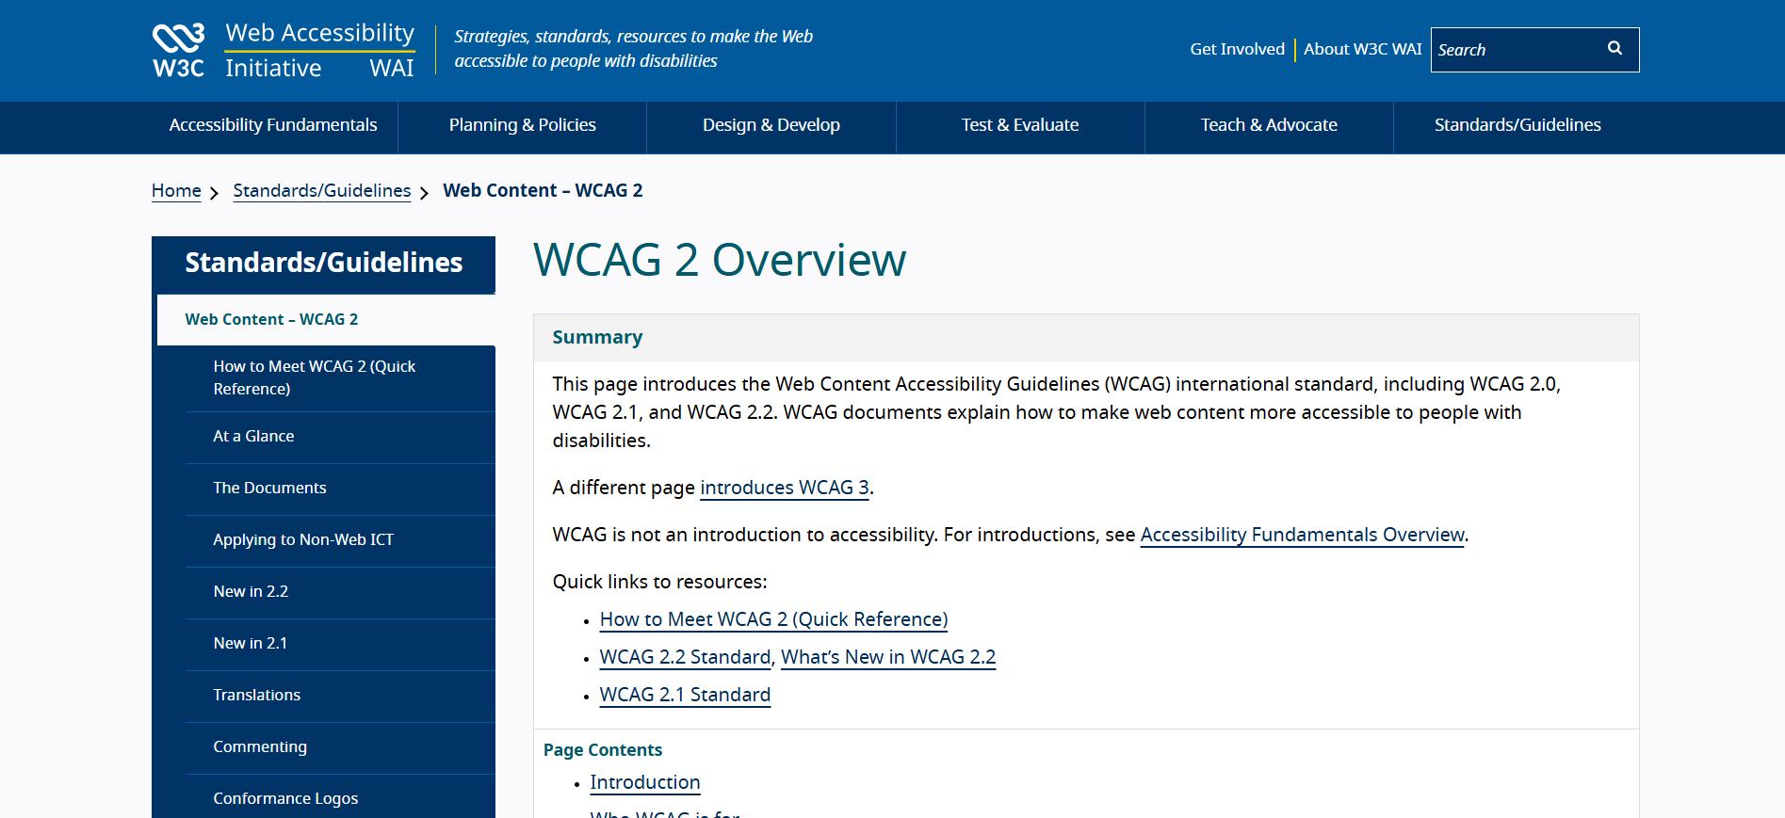1785x818 pixels.
Task: Click the Page Contents heading
Action: (x=603, y=750)
